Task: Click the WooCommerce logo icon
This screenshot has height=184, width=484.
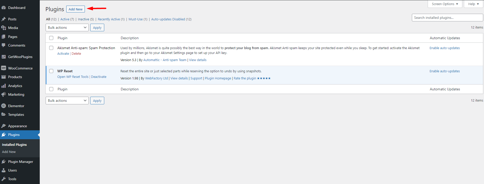Action: click(4, 68)
